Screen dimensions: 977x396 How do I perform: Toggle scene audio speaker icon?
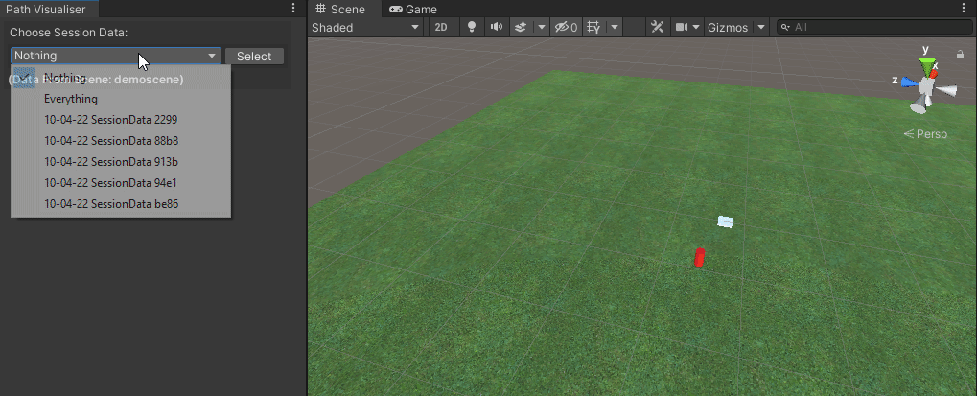tap(496, 28)
